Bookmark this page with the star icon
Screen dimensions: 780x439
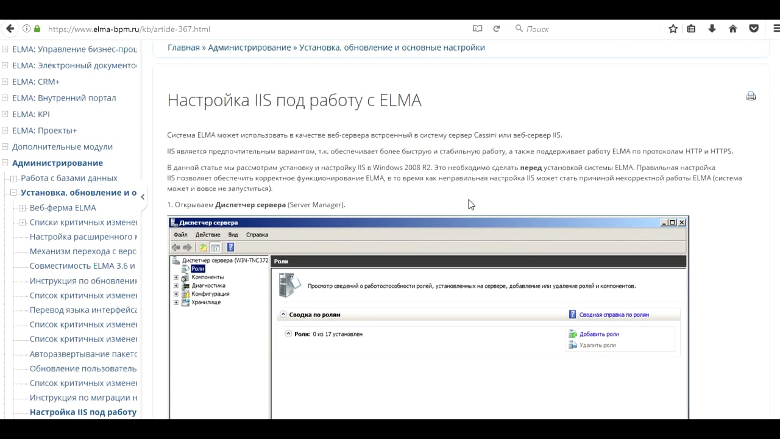[x=673, y=29]
